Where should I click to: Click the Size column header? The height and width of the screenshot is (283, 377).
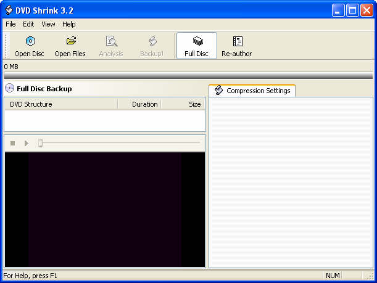tap(183, 104)
